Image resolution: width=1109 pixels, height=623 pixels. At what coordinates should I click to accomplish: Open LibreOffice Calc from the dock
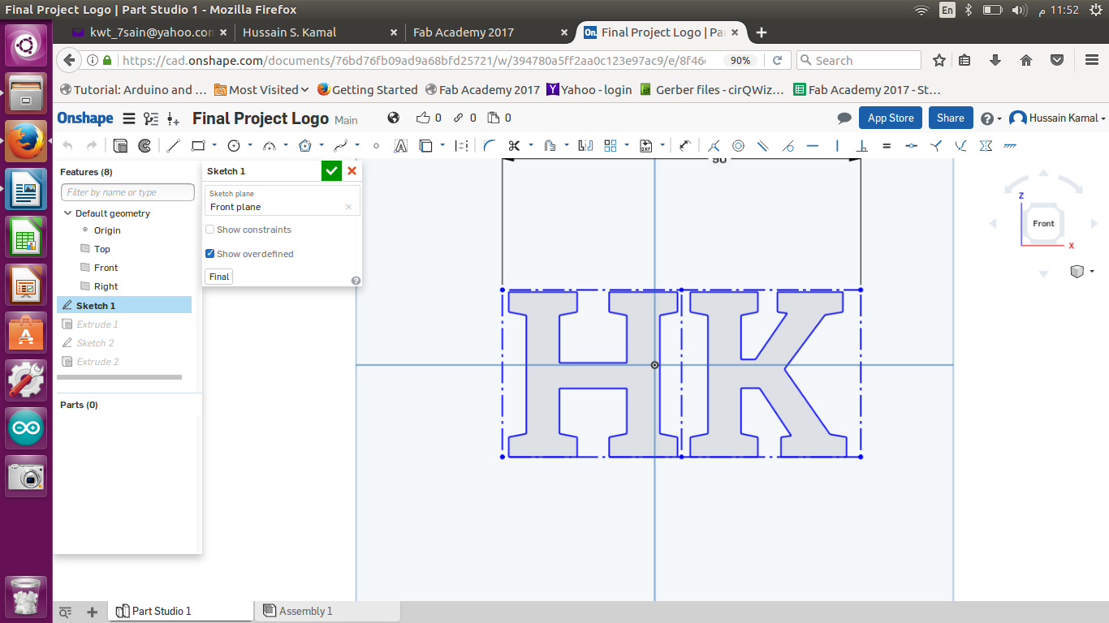coord(27,238)
